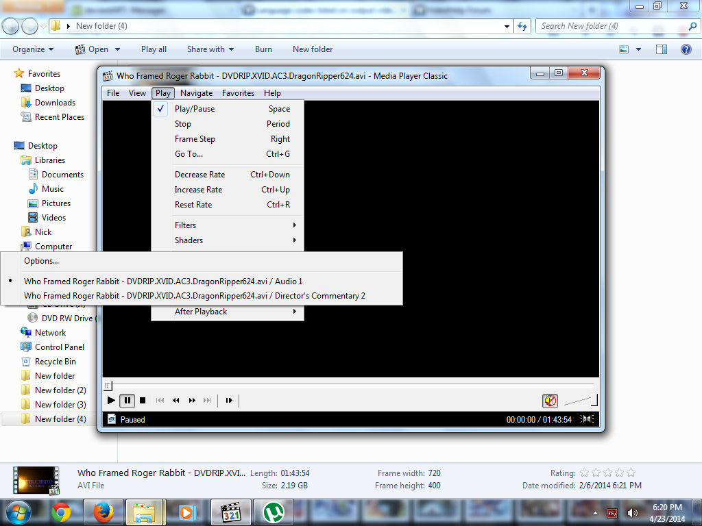Open the Help menu in player
The image size is (702, 526).
point(272,93)
